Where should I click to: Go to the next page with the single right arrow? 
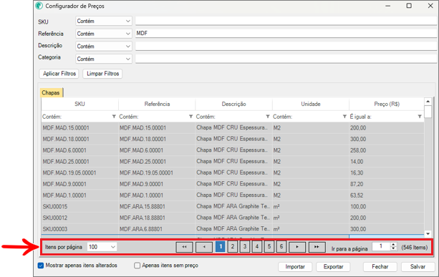(297, 247)
